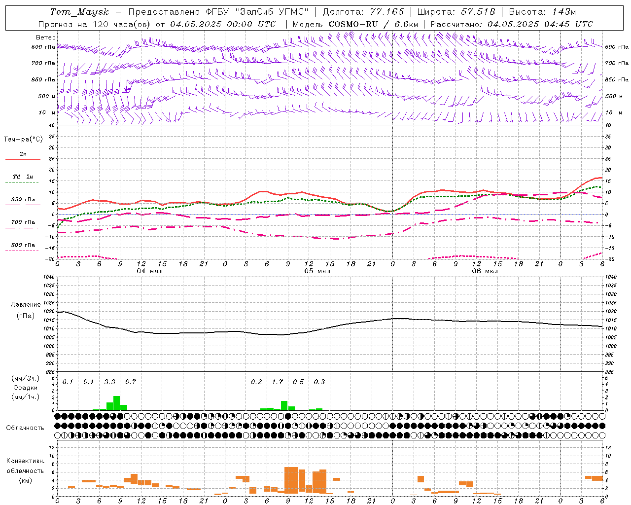Click the Долгота: 77.165 value
Image resolution: width=631 pixels, height=505 pixels.
click(x=363, y=12)
